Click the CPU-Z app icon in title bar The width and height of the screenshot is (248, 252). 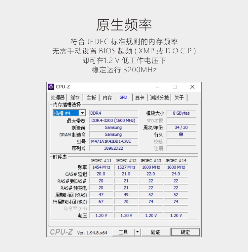coord(51,87)
